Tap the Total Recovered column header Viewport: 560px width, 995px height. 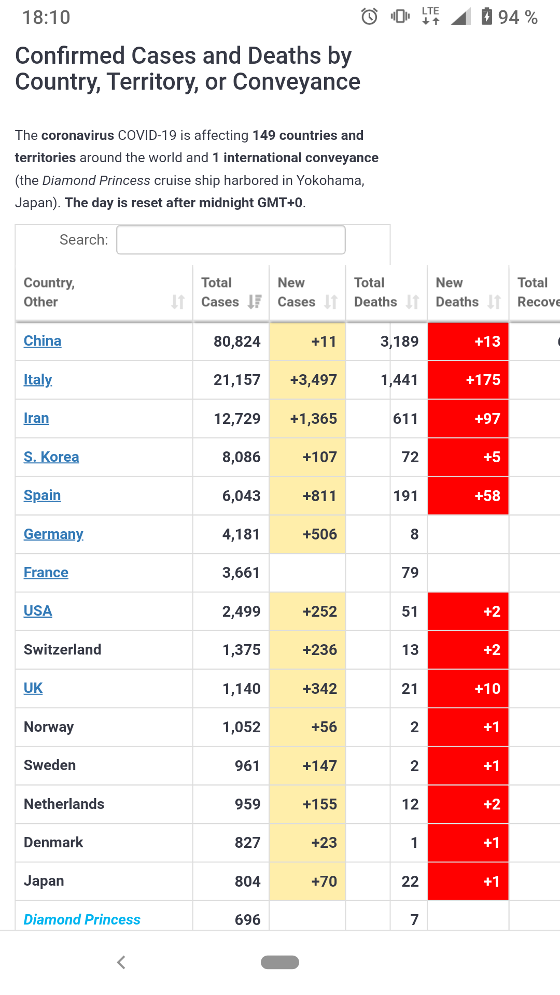[x=537, y=292]
